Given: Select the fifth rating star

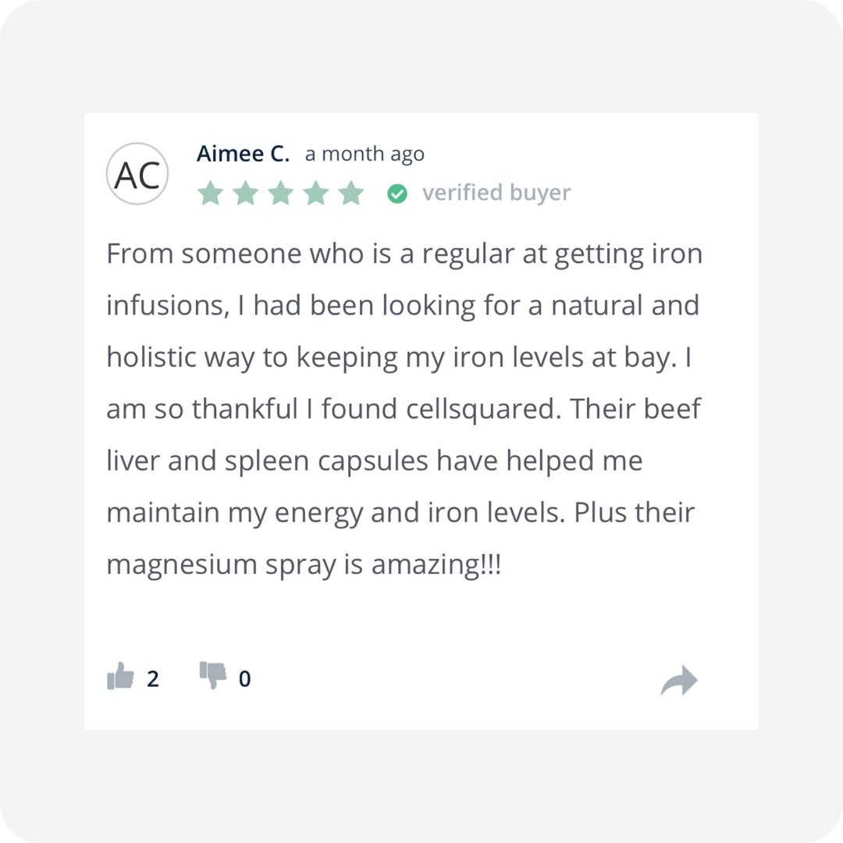Looking at the screenshot, I should (x=351, y=193).
